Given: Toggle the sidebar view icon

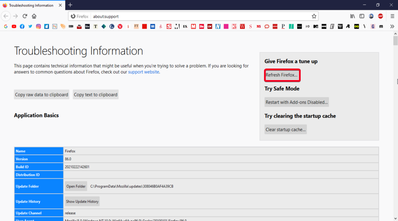Looking at the screenshot, I should 362,16.
